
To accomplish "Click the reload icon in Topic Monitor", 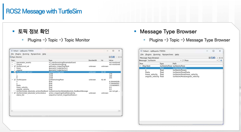I will point(112,57).
